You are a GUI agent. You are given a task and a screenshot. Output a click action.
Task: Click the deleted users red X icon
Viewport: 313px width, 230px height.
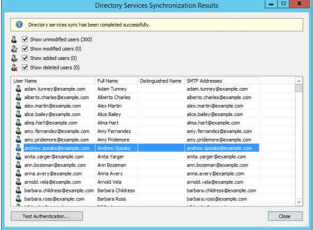click(14, 67)
